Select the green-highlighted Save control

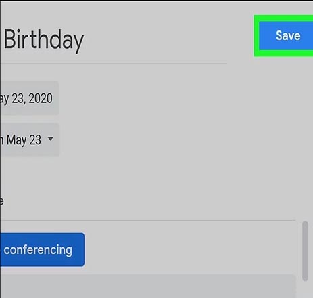(283, 36)
